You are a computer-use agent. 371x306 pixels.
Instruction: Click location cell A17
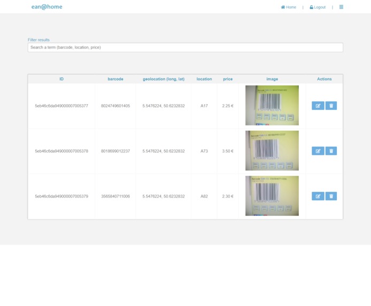click(x=204, y=106)
